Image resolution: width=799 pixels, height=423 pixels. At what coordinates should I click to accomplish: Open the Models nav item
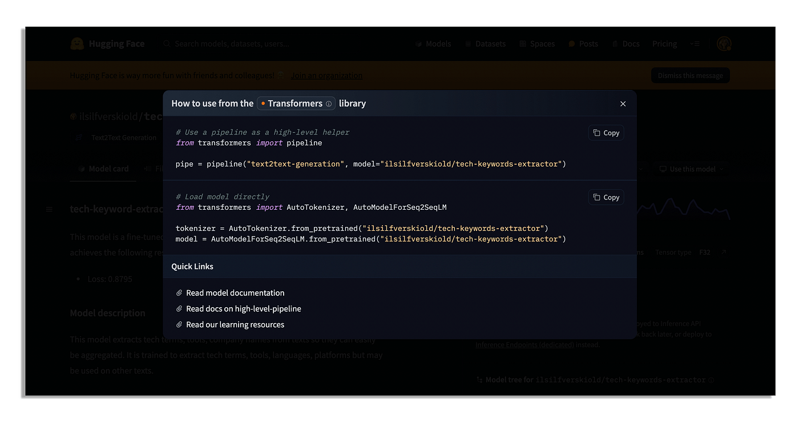(433, 44)
